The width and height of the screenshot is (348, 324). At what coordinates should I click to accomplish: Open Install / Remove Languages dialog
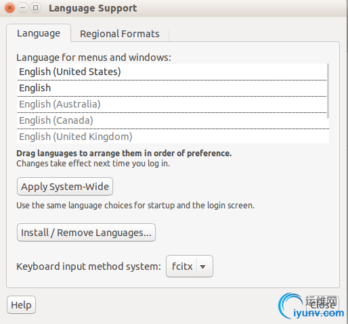(86, 233)
